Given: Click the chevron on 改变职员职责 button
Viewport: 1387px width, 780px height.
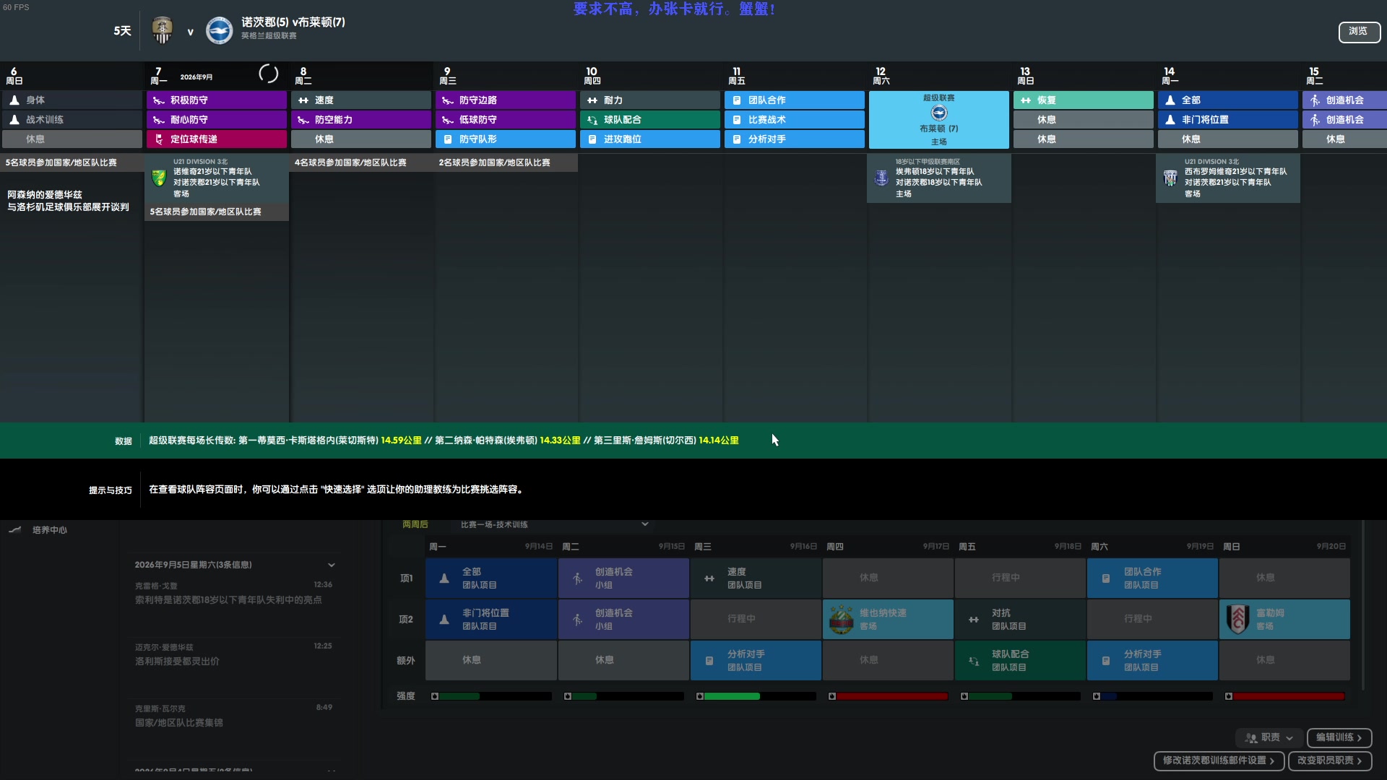Looking at the screenshot, I should (x=1360, y=760).
